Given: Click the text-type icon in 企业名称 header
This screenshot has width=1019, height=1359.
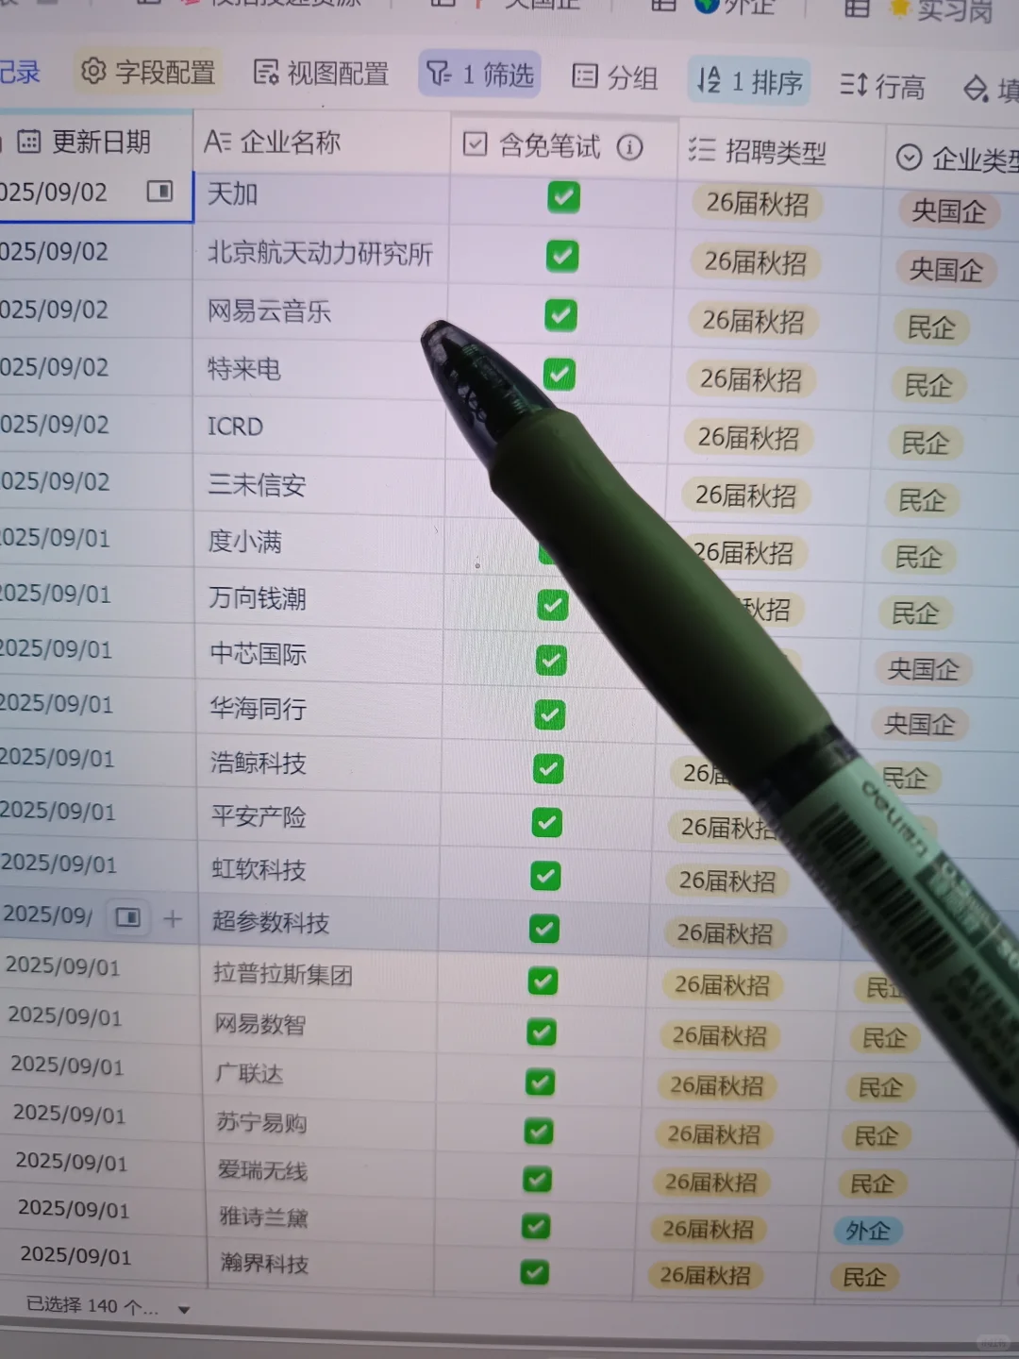Looking at the screenshot, I should [217, 142].
